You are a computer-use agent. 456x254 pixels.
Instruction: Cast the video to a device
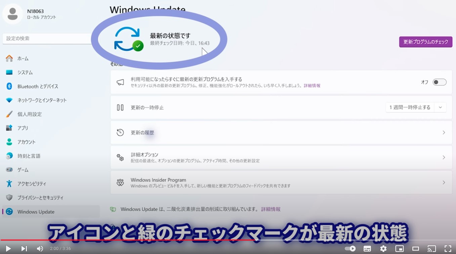coord(432,249)
